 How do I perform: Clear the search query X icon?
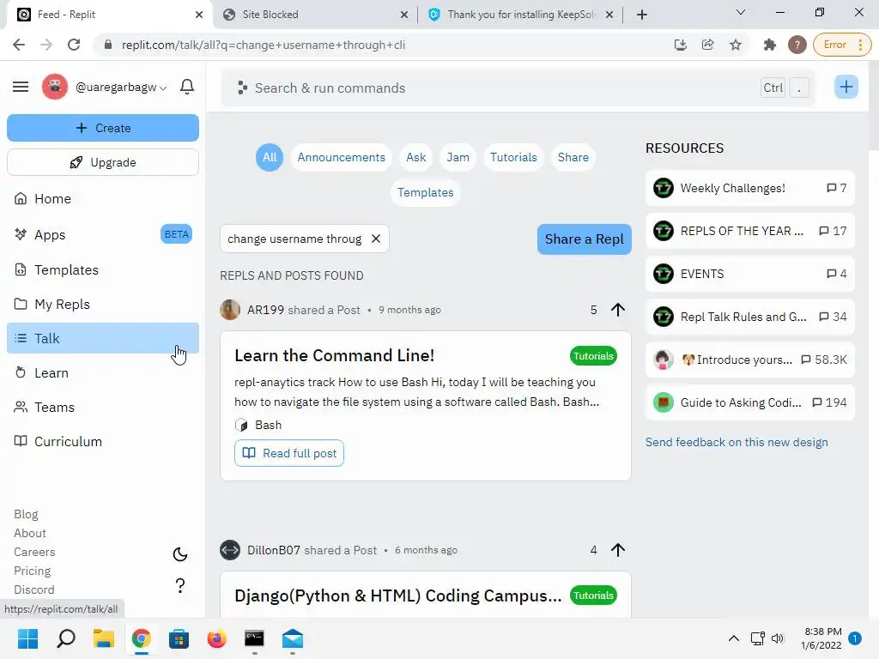click(376, 239)
